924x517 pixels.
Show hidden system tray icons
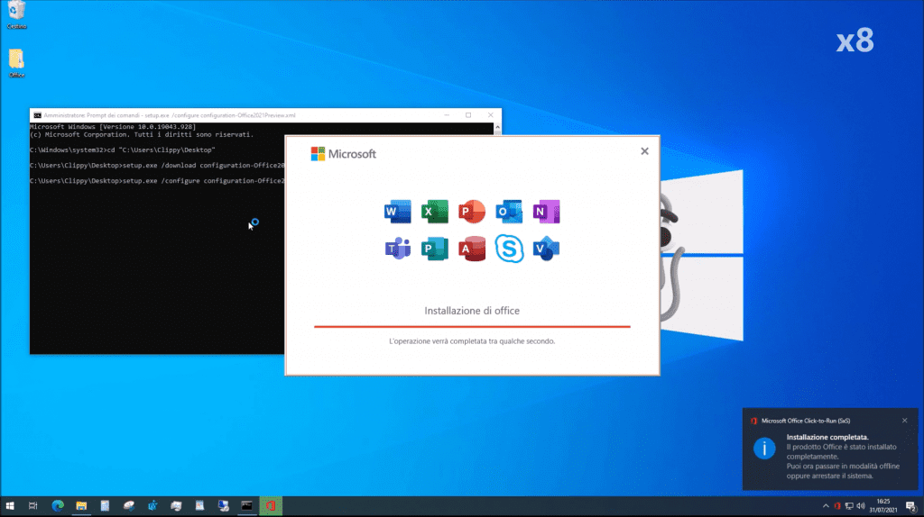point(825,505)
